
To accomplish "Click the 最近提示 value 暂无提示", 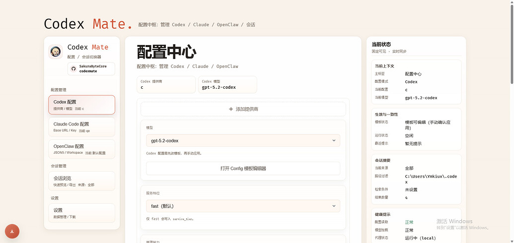I will (413, 143).
